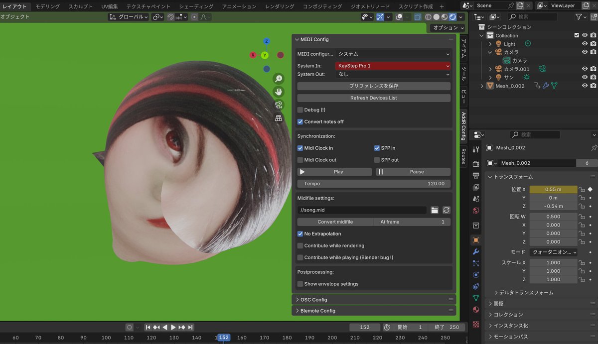Toggle SPP in checkbox
Viewport: 598px width, 344px height.
click(377, 148)
